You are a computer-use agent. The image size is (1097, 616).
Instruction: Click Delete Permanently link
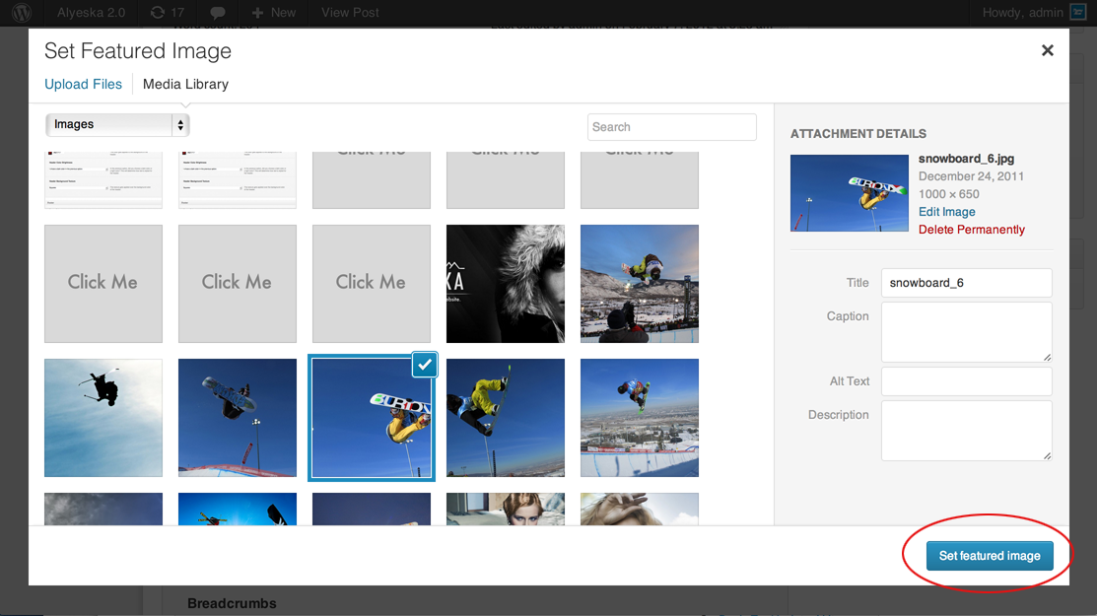[x=972, y=230]
